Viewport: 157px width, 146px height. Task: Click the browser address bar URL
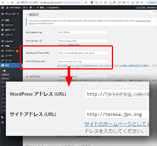coord(61,2)
